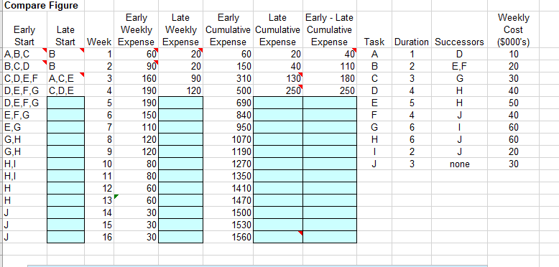559x267 pixels.
Task: Select week number 8 cell
Action: (x=99, y=139)
